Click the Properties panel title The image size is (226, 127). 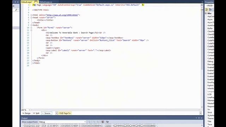coord(209,2)
